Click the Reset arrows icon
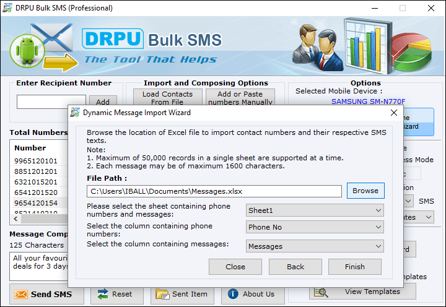 (102, 294)
